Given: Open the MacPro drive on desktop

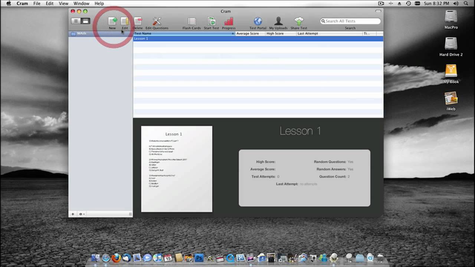Looking at the screenshot, I should tap(451, 20).
